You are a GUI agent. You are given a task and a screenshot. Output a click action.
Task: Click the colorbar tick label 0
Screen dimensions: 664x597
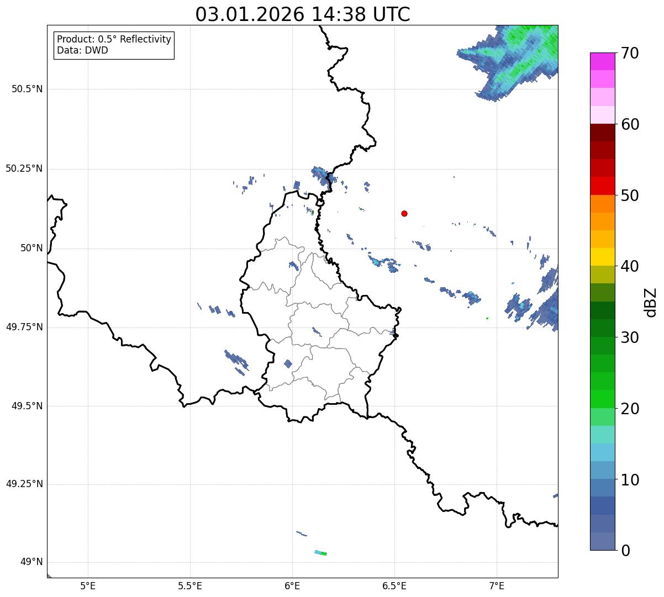625,551
